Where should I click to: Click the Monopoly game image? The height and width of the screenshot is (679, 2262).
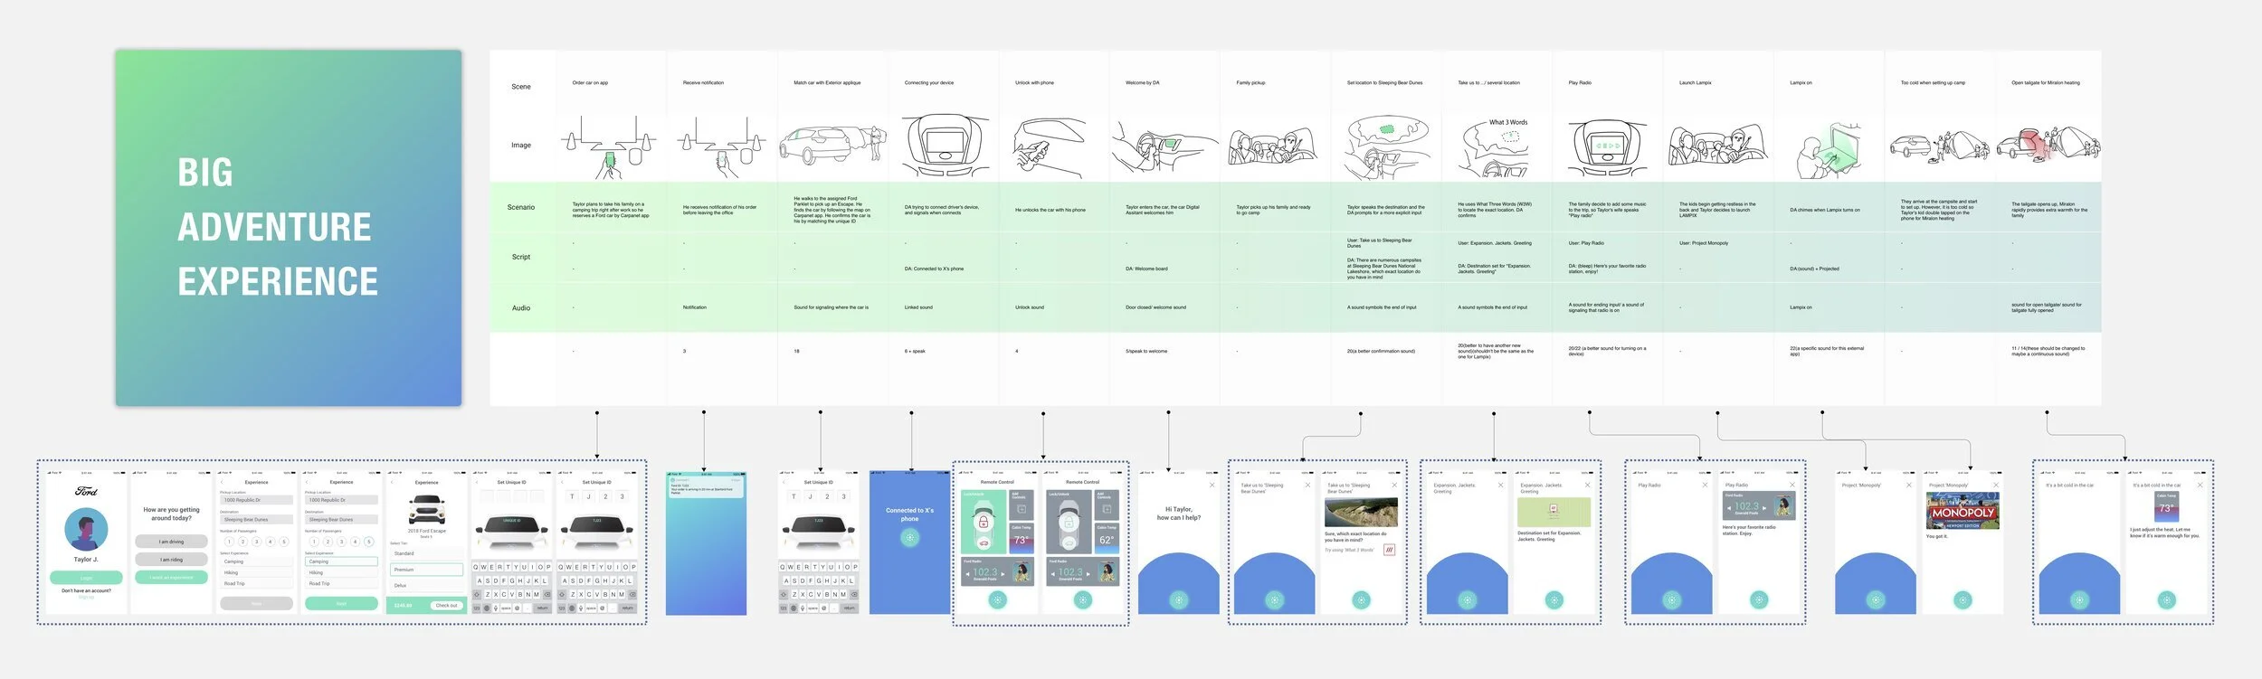tap(1963, 512)
